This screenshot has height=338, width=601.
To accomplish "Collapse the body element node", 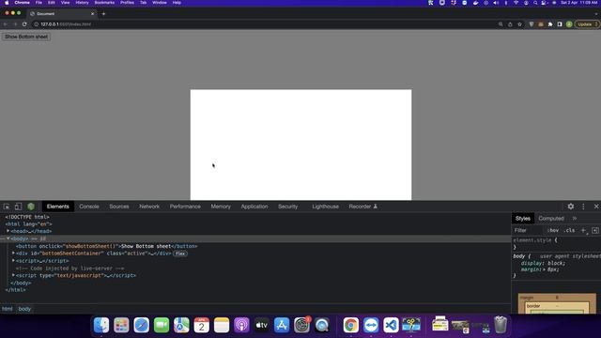I will pyautogui.click(x=8, y=238).
